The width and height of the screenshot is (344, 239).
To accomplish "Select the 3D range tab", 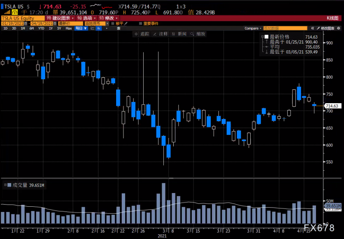I will pyautogui.click(x=14, y=28).
